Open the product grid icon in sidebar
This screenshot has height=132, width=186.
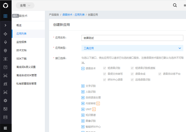pos(5,16)
